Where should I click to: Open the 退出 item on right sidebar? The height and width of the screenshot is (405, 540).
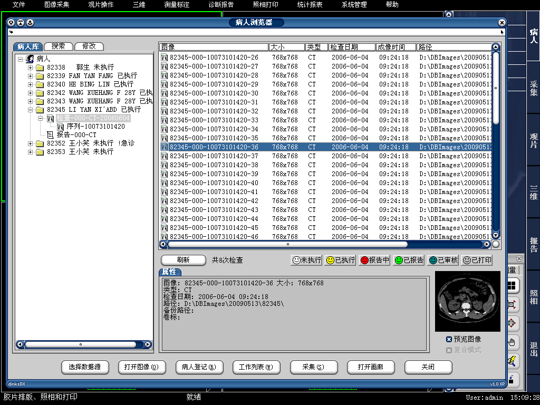tap(534, 349)
